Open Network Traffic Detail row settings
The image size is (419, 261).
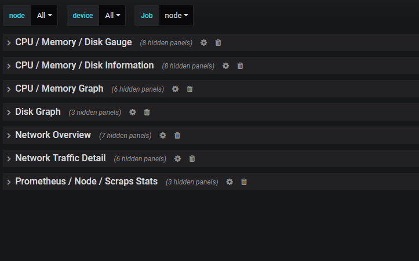177,158
